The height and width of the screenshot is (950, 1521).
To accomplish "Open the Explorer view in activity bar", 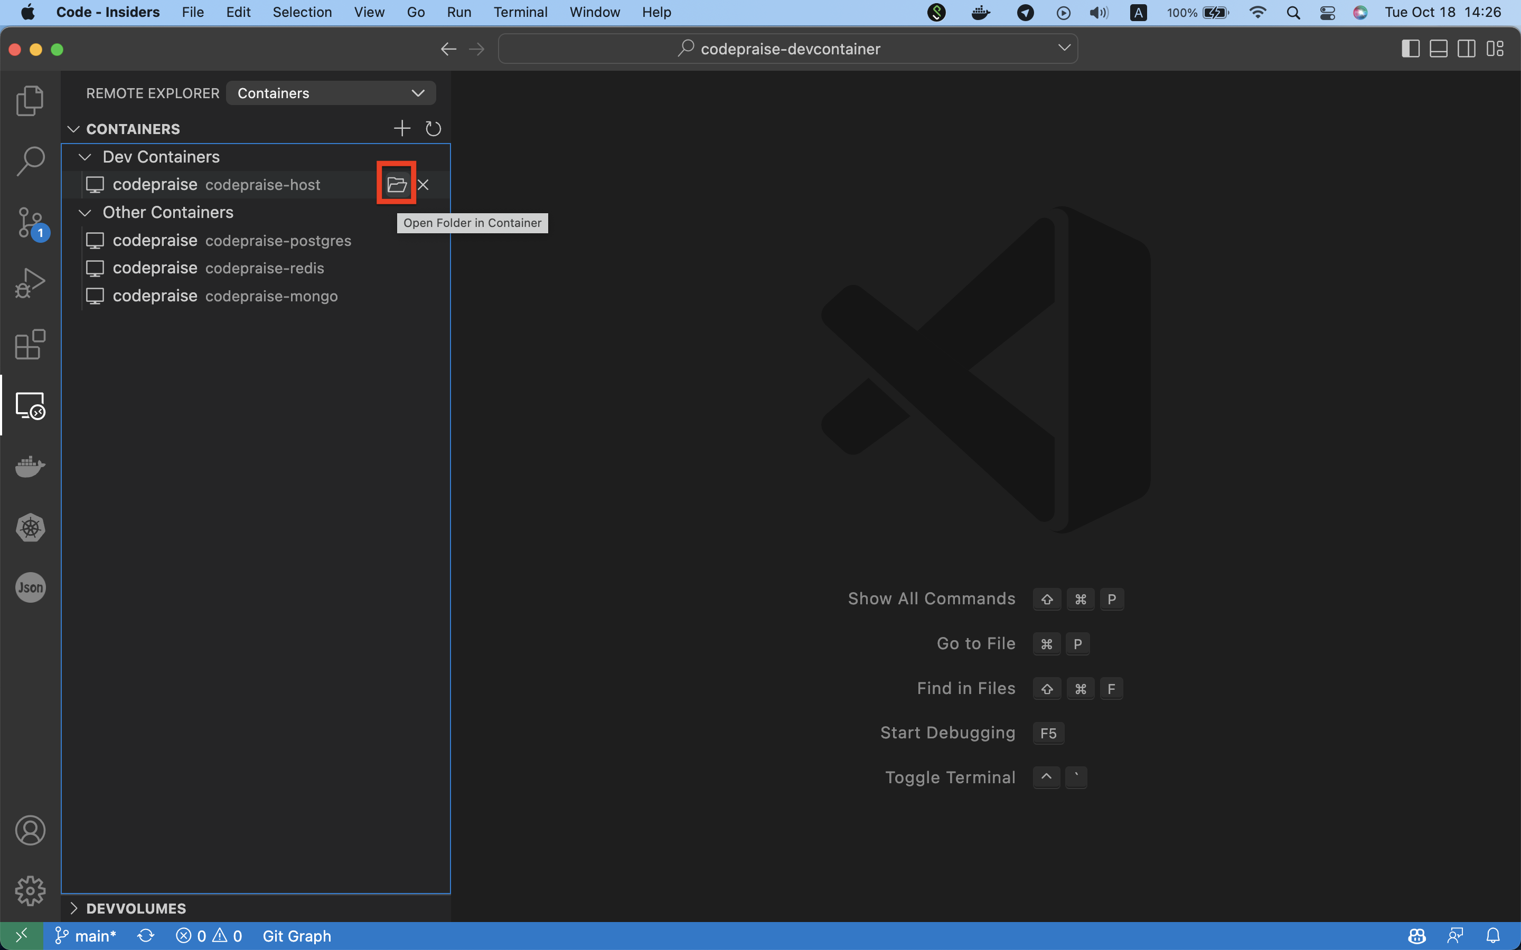I will 30,100.
